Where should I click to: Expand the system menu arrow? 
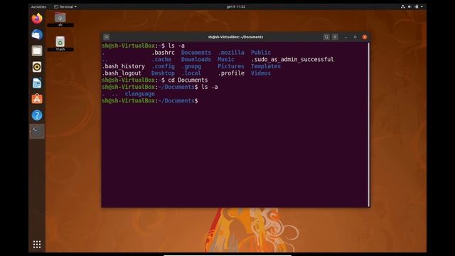(x=422, y=6)
